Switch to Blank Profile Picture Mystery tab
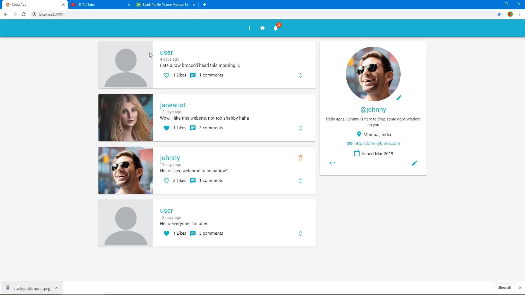The height and width of the screenshot is (295, 525). (x=166, y=5)
